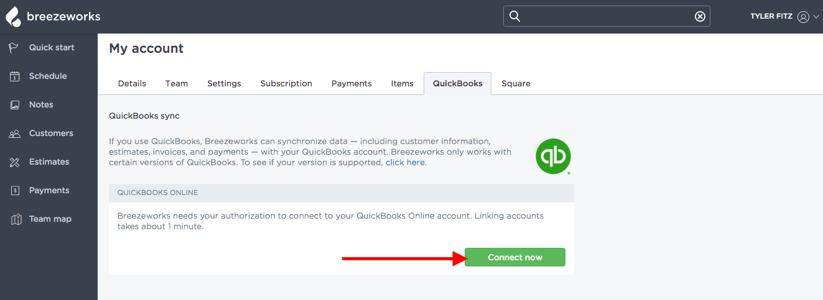This screenshot has width=823, height=300.
Task: Open the Items tab
Action: [x=402, y=83]
